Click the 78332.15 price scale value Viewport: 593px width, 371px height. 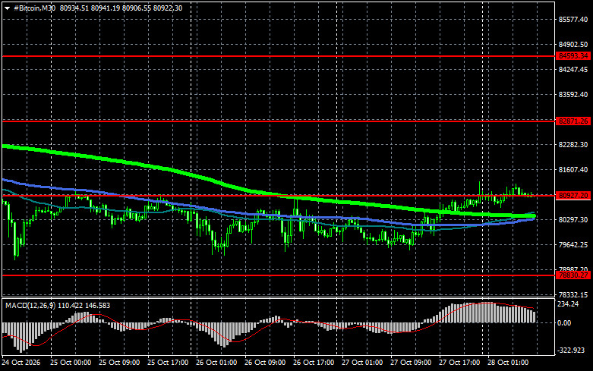tap(573, 294)
